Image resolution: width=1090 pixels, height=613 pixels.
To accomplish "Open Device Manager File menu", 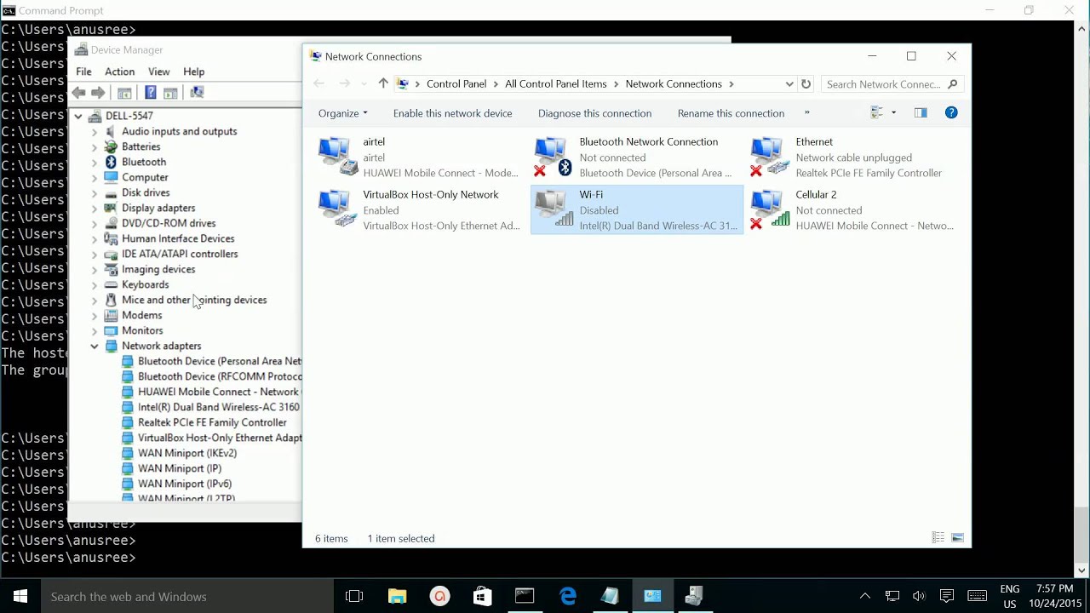I will click(x=83, y=72).
